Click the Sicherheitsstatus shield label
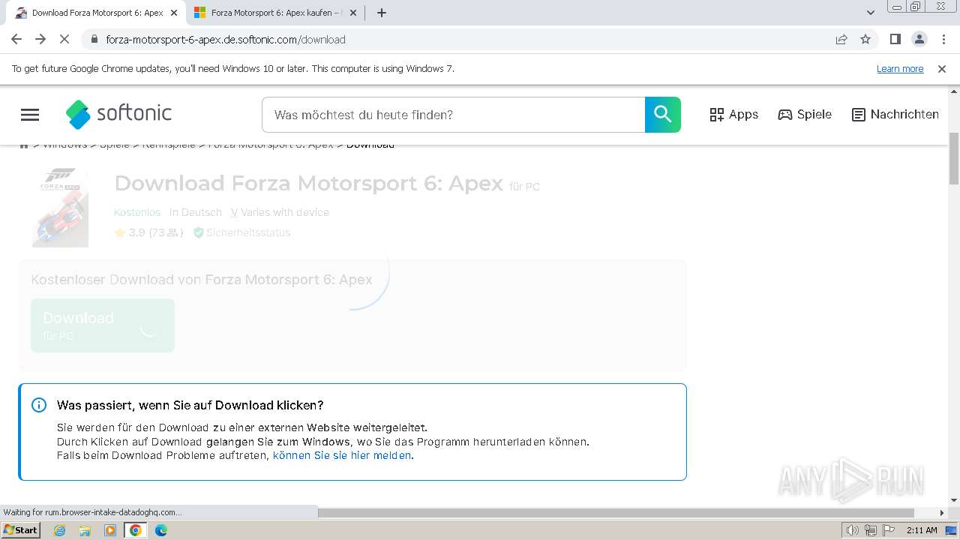Viewport: 960px width, 540px height. 241,232
